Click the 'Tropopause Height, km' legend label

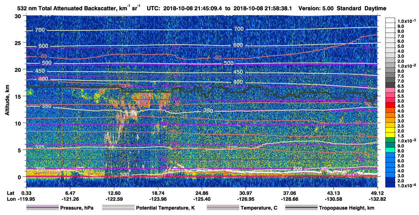point(346,208)
